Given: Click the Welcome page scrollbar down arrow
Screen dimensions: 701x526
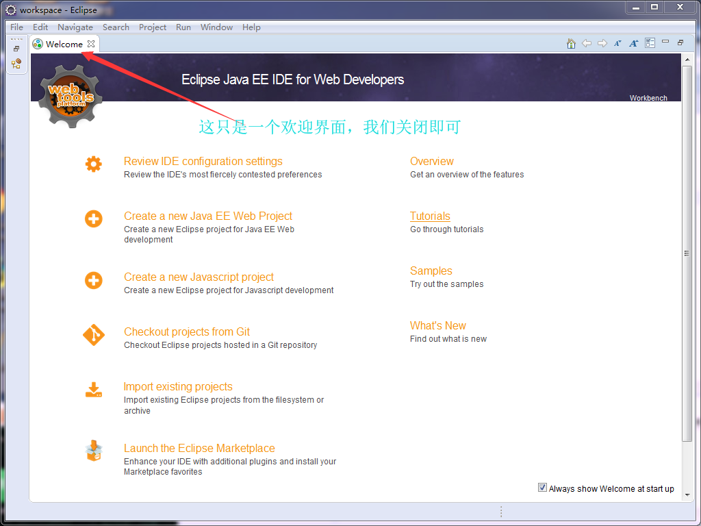Looking at the screenshot, I should [687, 495].
